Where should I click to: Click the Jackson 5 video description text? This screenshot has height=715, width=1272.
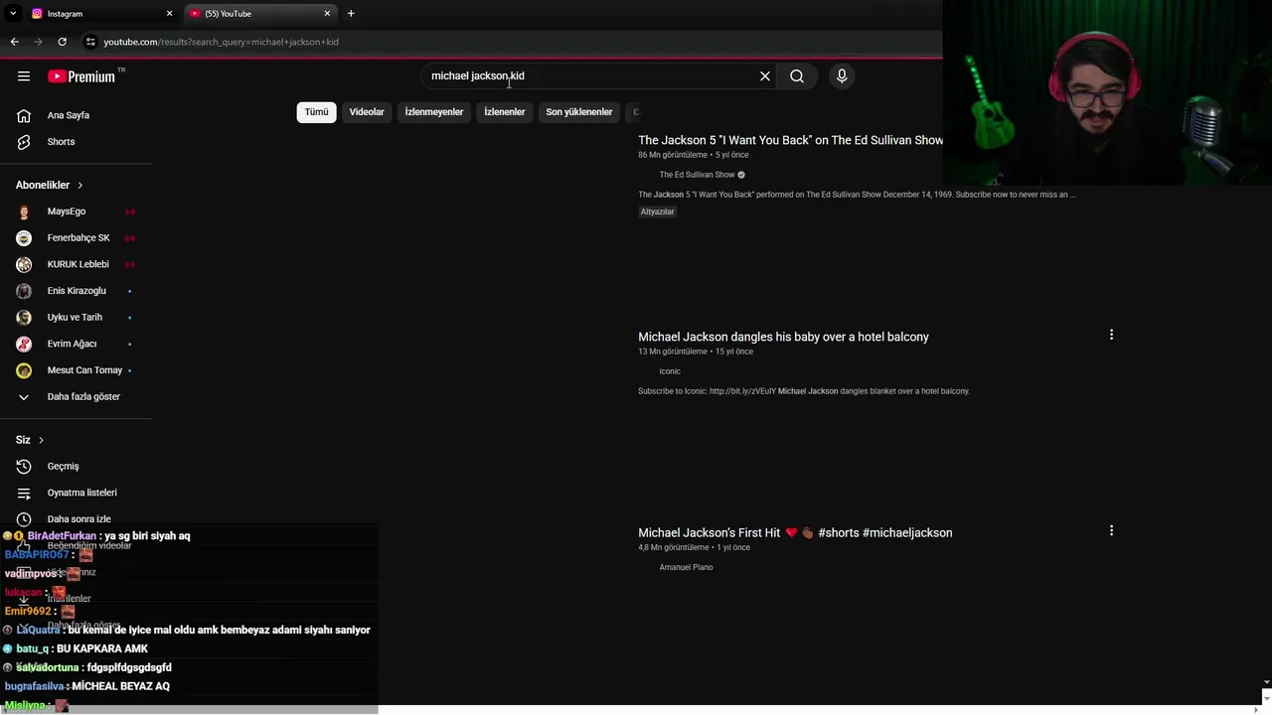click(x=857, y=195)
